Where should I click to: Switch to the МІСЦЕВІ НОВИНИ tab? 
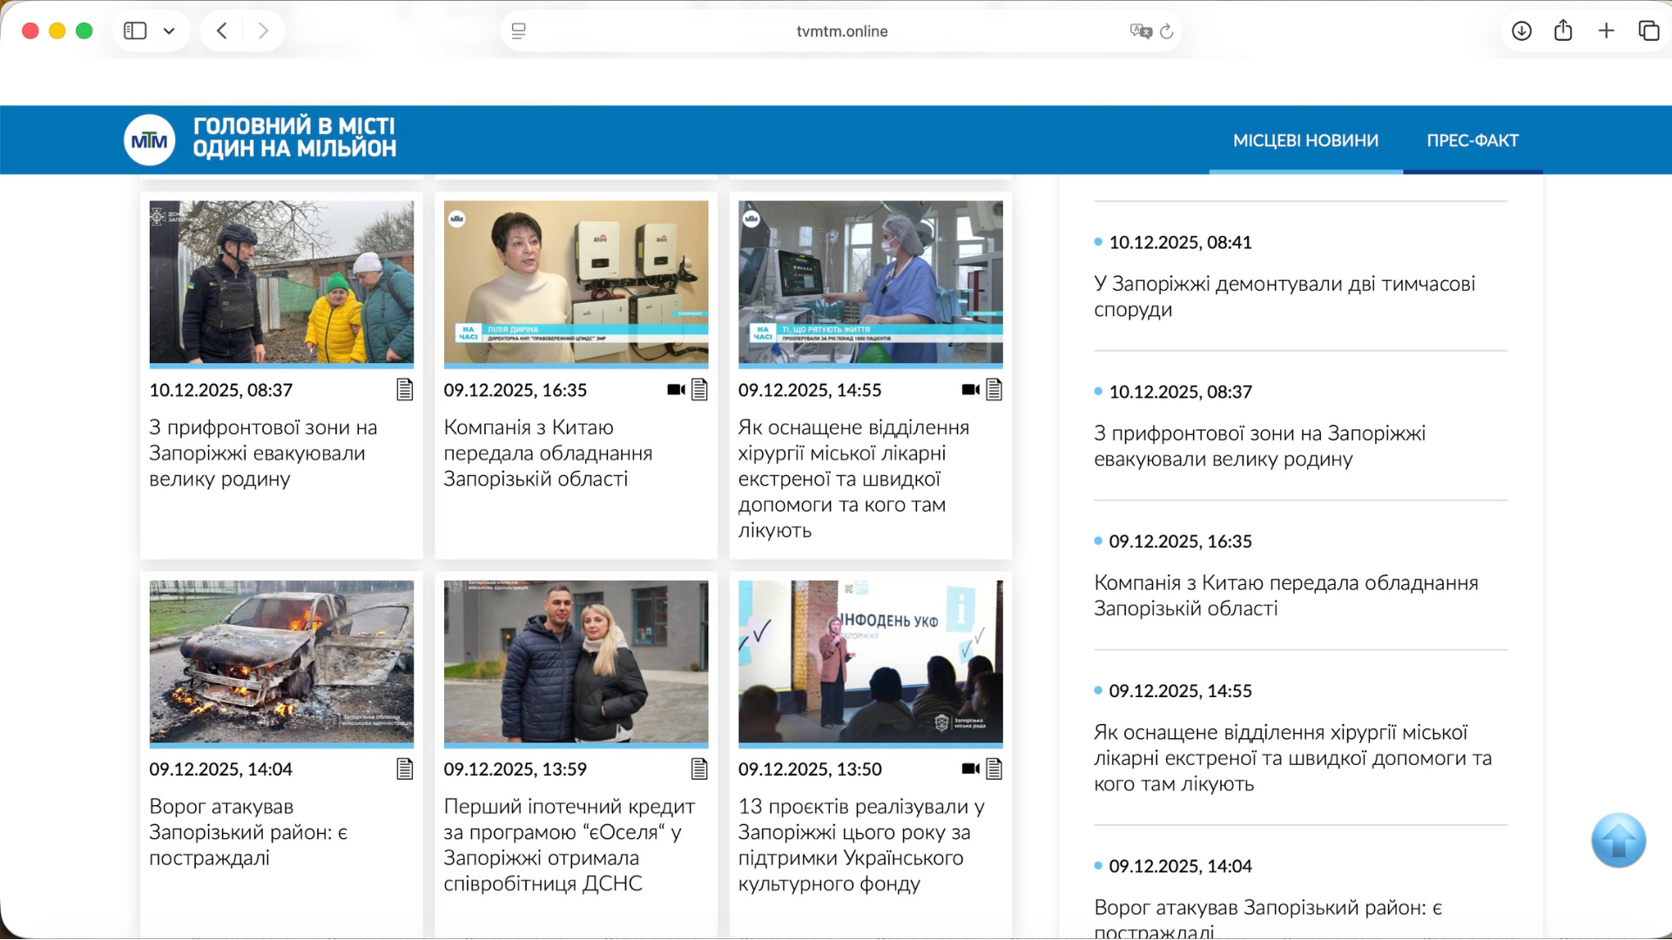[x=1305, y=139]
